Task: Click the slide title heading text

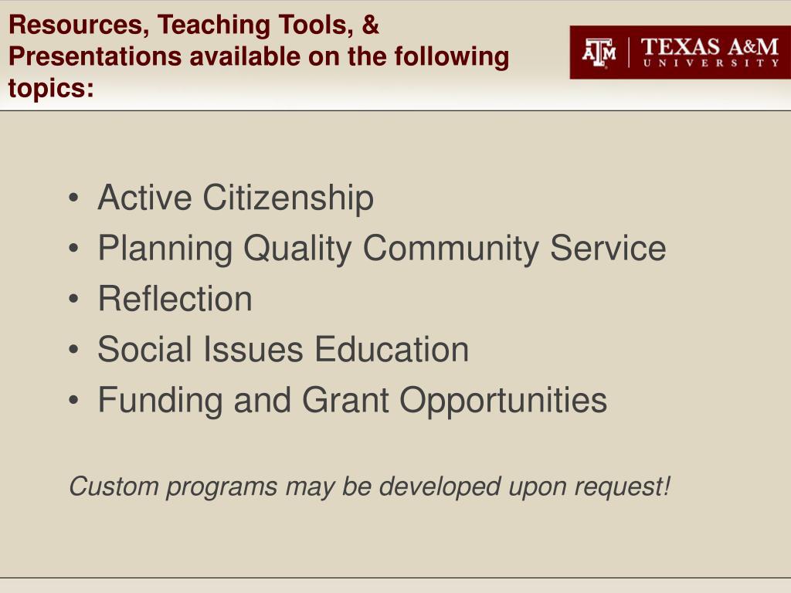Action: point(259,56)
